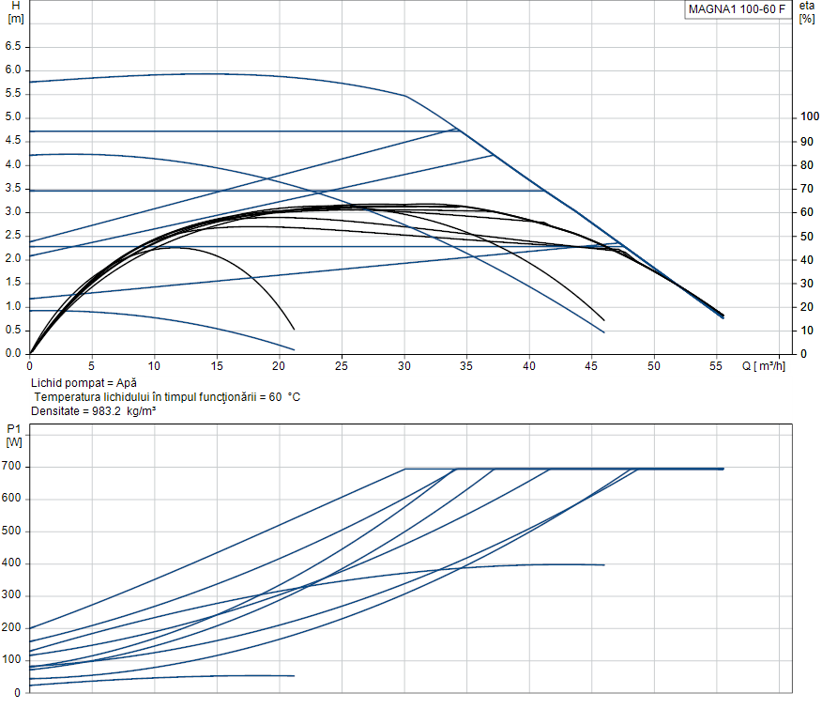The width and height of the screenshot is (822, 709).
Task: Click the 100 tick label on P1 axis
Action: (x=11, y=660)
